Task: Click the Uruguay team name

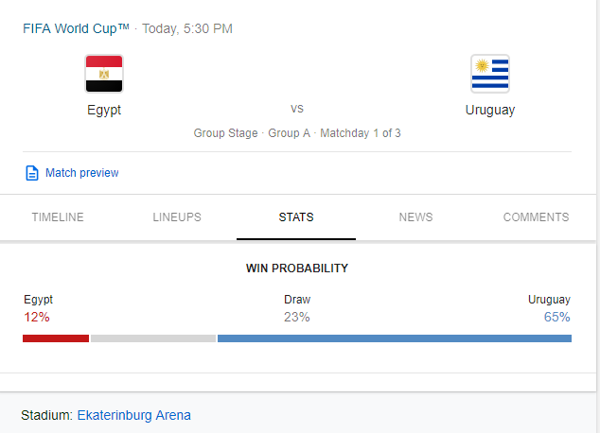Action: pos(490,110)
